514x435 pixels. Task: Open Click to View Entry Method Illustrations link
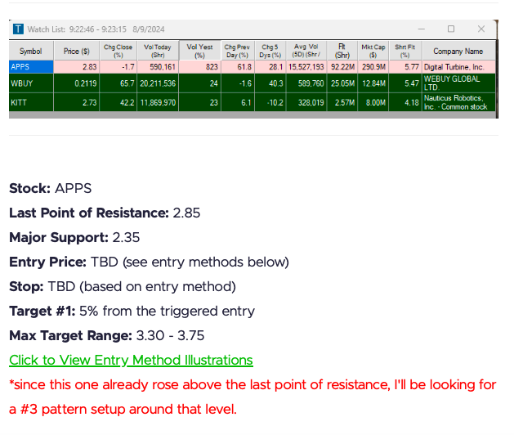[x=131, y=361]
